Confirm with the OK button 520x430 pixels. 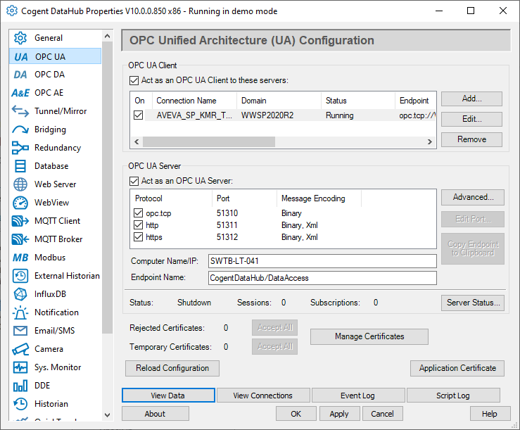296,414
